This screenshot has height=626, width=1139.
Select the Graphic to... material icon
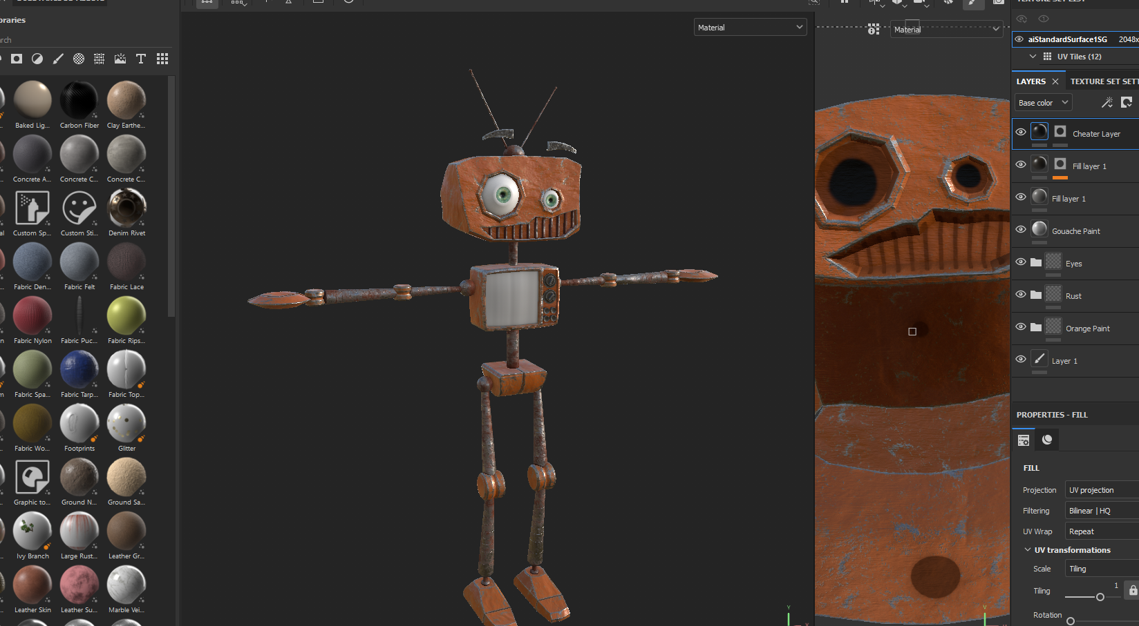32,477
